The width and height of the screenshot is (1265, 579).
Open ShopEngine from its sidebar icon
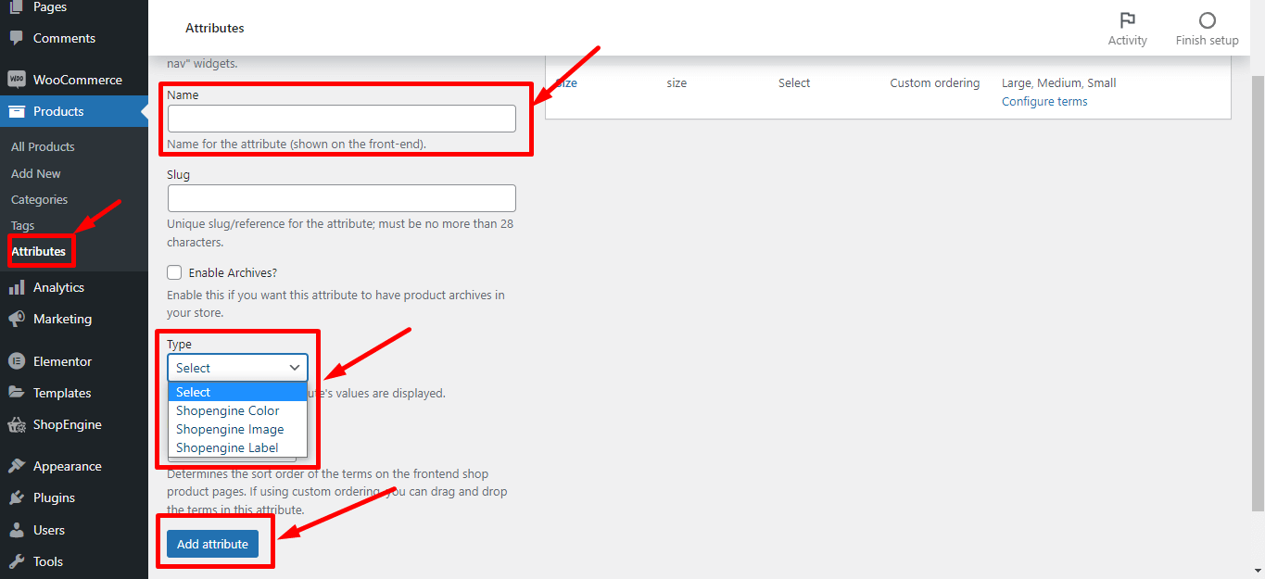pyautogui.click(x=19, y=424)
